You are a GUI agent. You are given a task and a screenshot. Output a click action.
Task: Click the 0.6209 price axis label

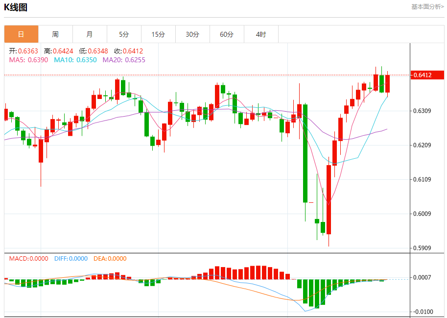click(x=422, y=145)
